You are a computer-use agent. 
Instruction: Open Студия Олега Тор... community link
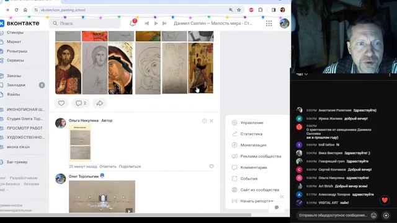click(x=25, y=119)
